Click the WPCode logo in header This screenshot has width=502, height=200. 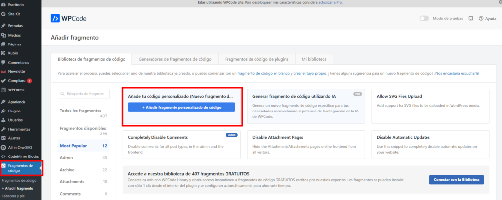69,19
